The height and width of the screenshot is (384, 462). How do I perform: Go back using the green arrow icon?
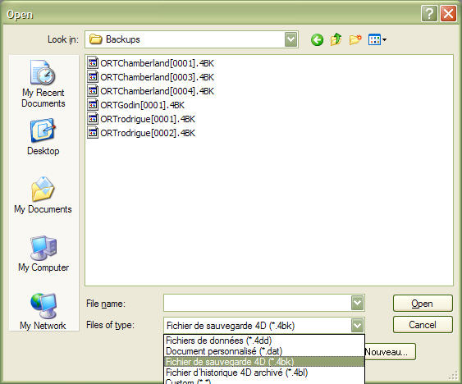tap(317, 39)
